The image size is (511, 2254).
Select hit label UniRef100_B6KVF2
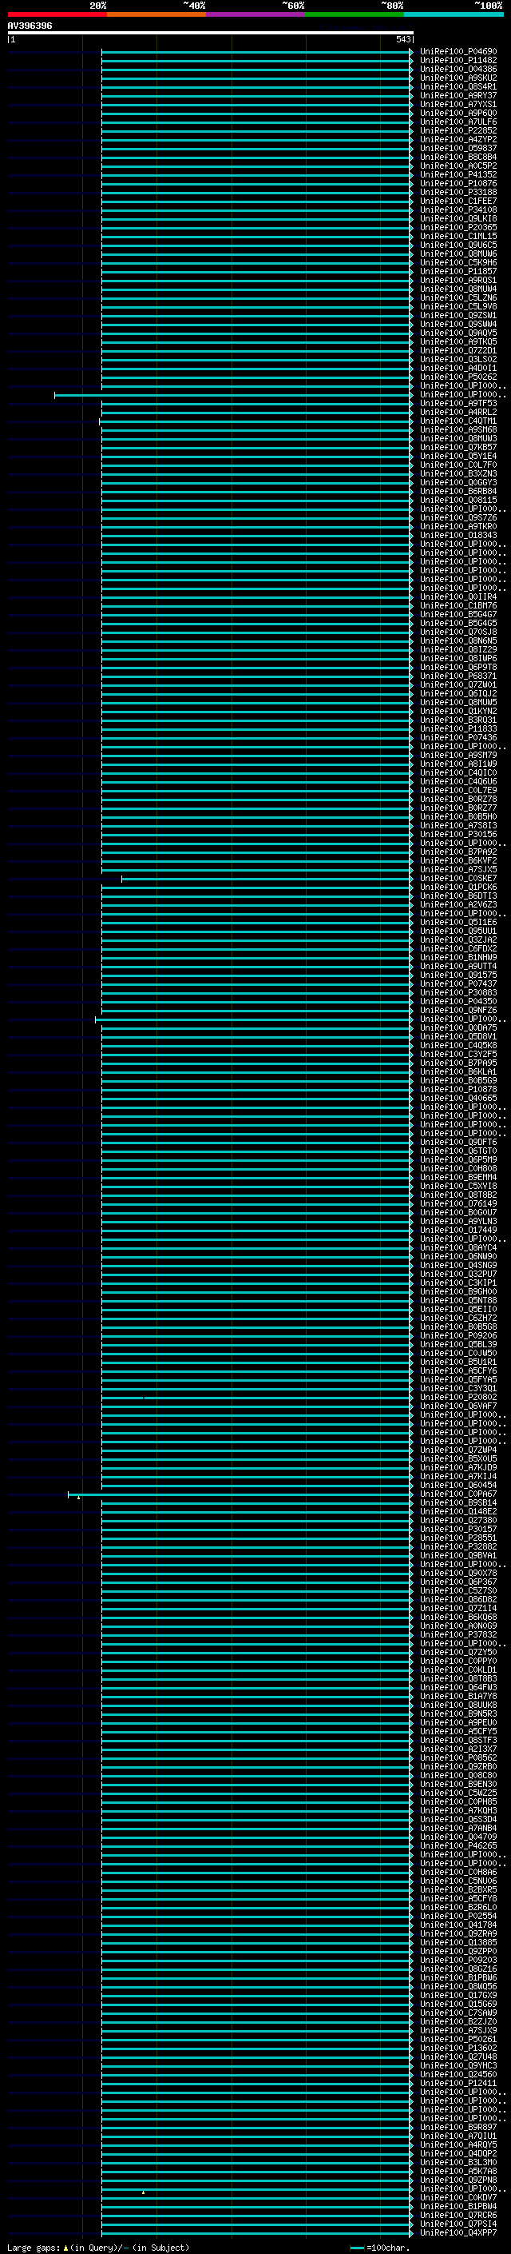458,860
